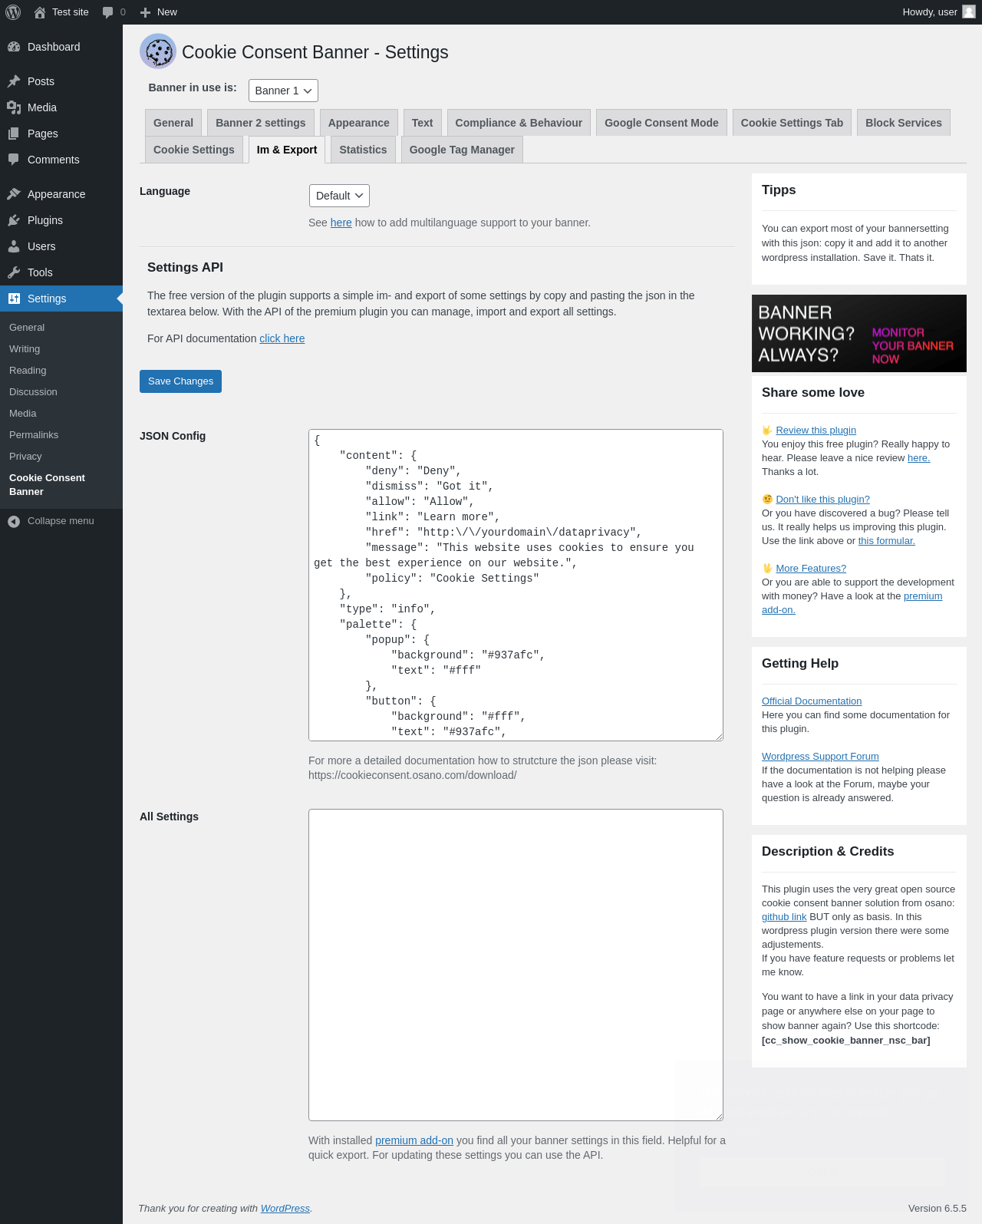Click the Pages icon
The image size is (982, 1224).
(14, 134)
